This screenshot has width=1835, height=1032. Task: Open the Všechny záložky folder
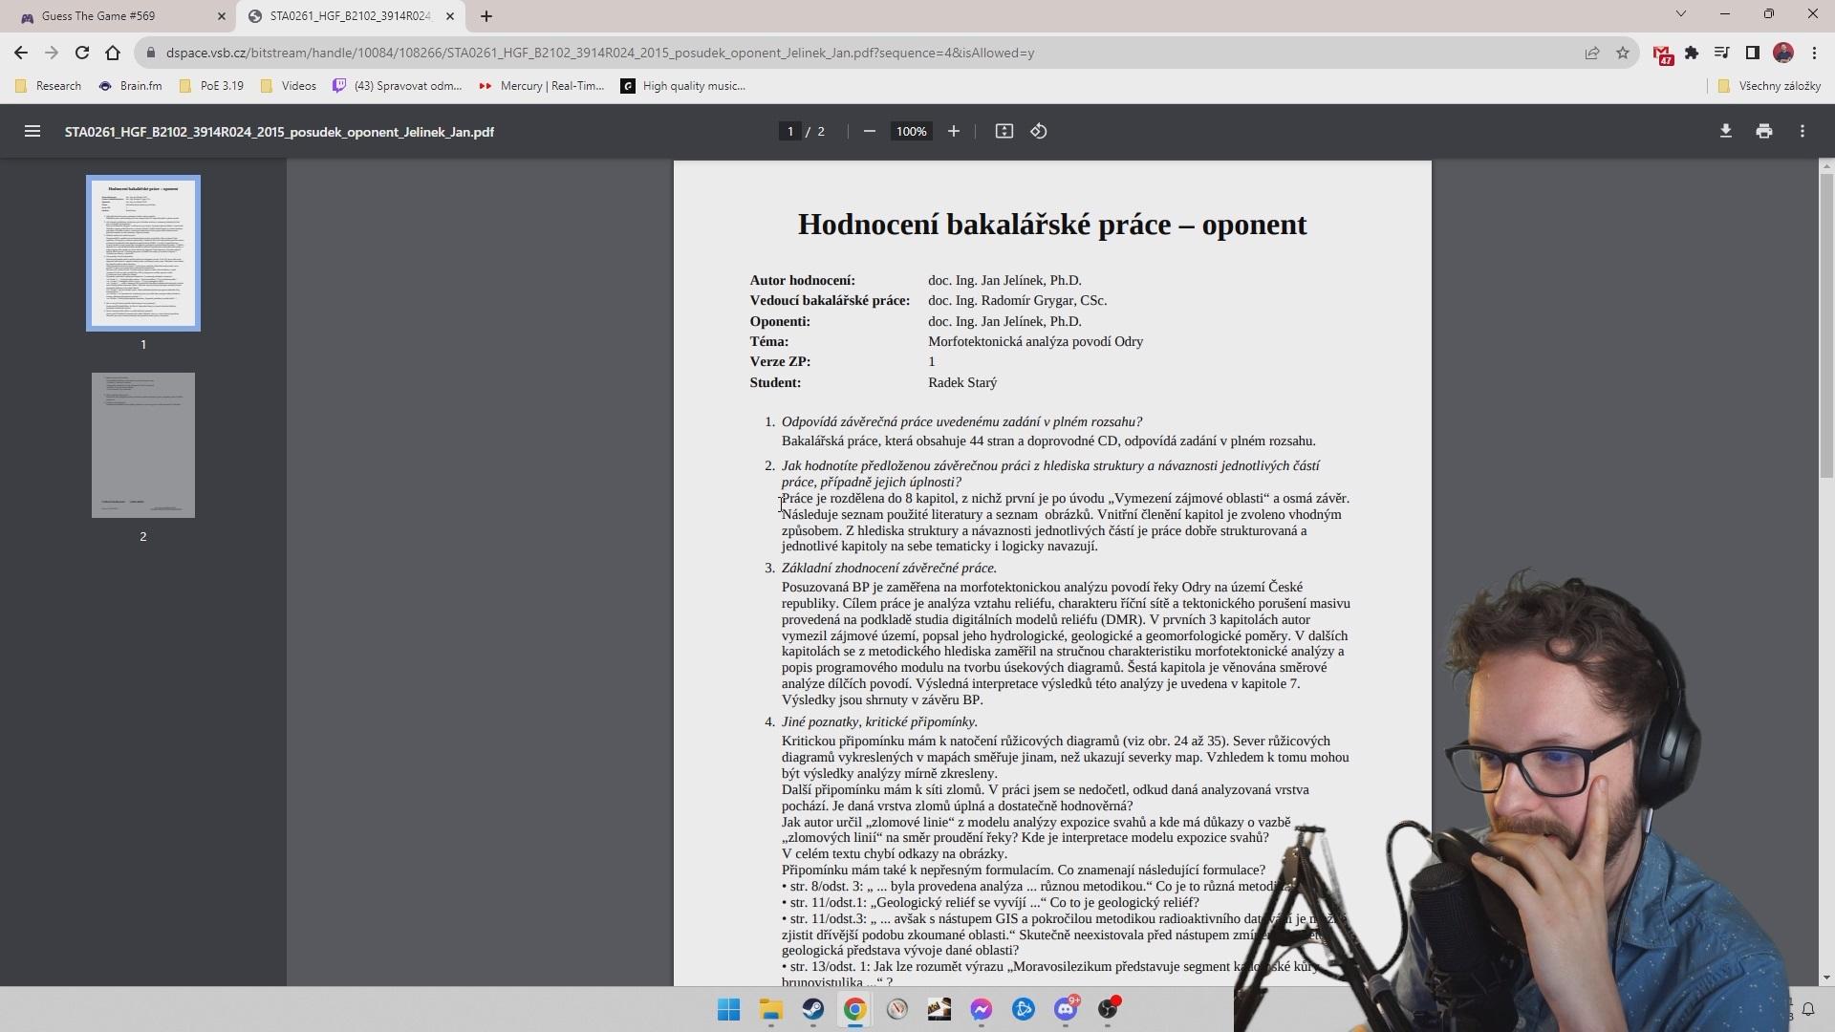click(1769, 86)
